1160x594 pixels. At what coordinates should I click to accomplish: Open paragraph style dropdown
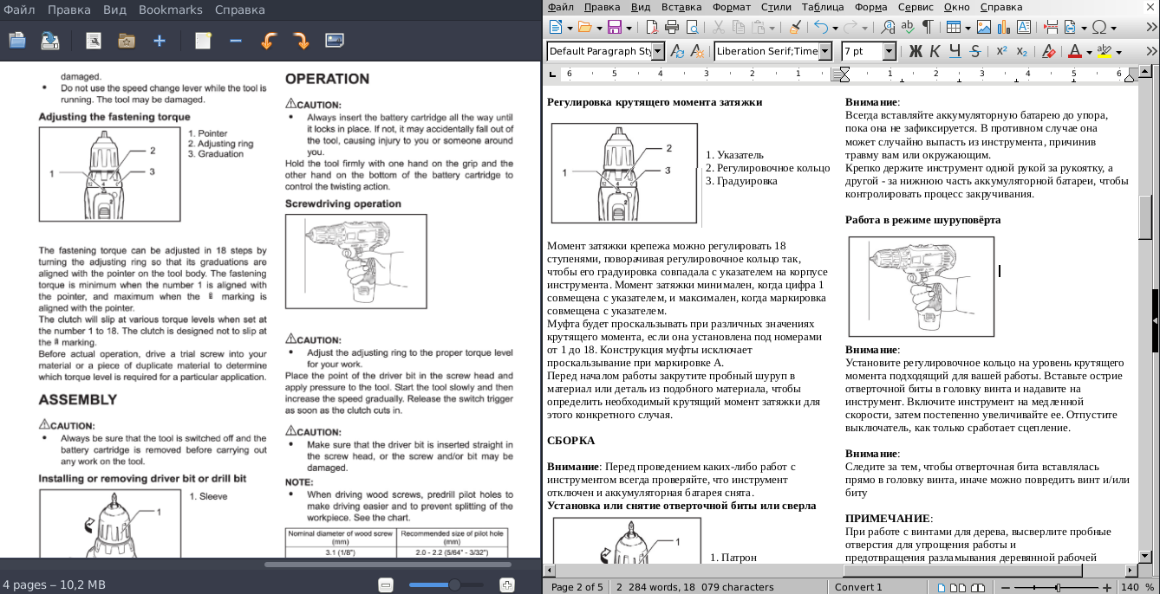[x=658, y=52]
